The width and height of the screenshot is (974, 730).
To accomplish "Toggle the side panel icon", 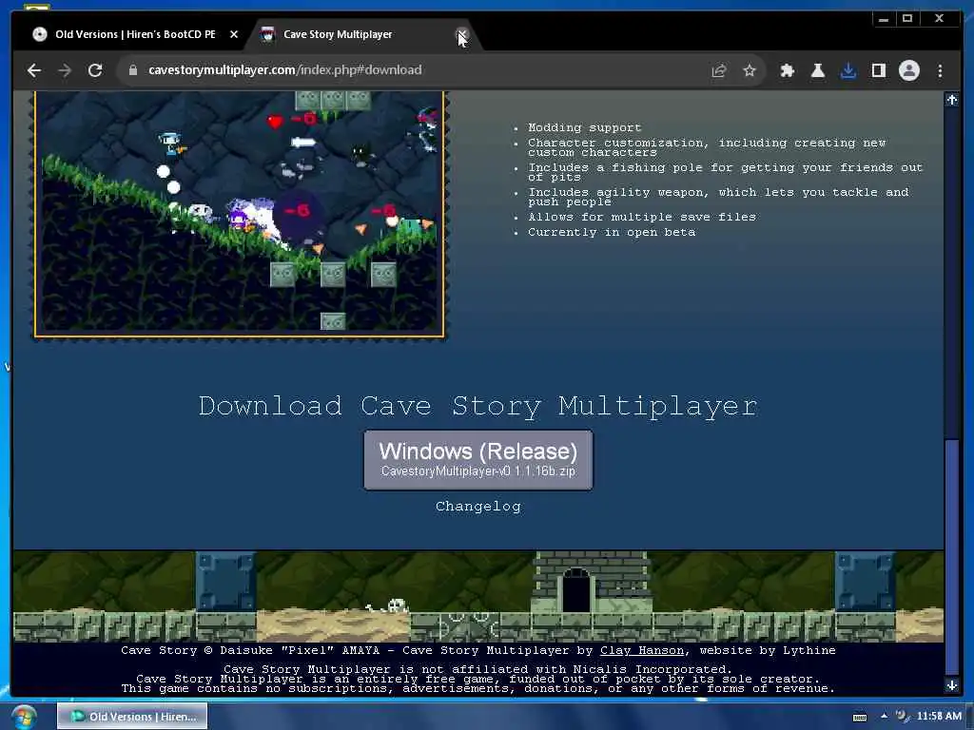I will tap(878, 70).
